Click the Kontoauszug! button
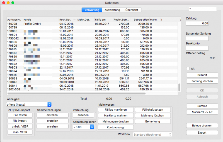 (115, 127)
